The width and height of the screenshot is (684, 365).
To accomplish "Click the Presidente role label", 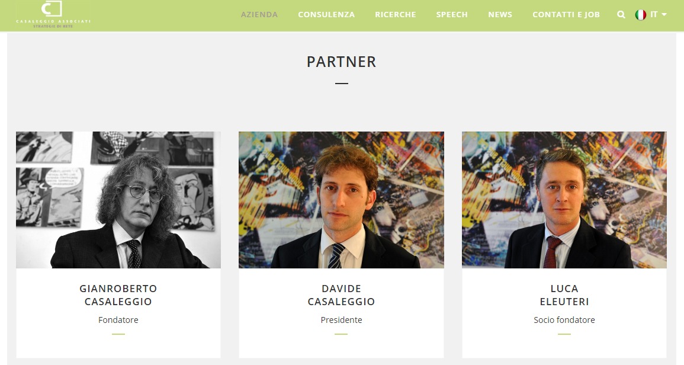I will tap(341, 320).
